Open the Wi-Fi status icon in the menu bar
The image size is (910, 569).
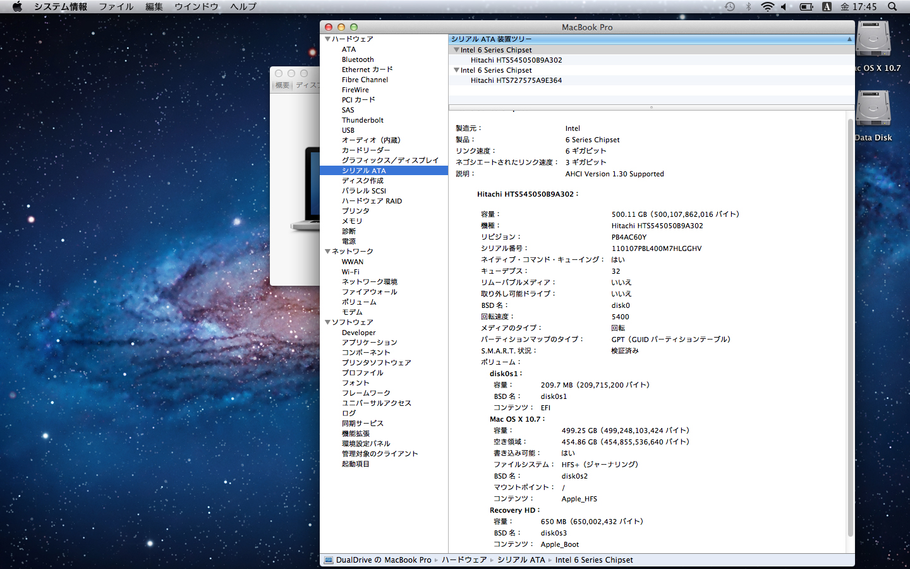(767, 6)
